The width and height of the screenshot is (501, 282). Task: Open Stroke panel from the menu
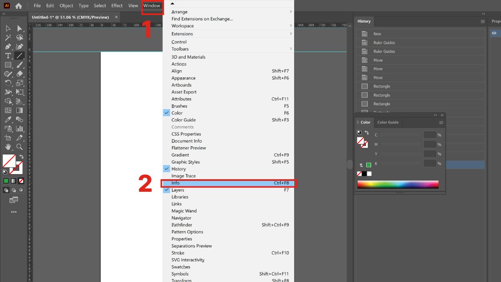click(x=228, y=253)
